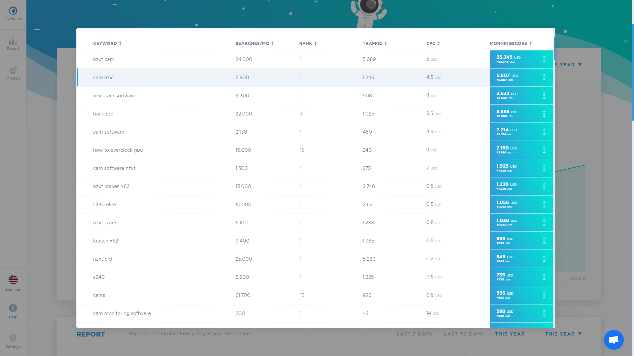The height and width of the screenshot is (356, 634).
Task: Click up-arrows icon in cams row
Action: (x=544, y=295)
